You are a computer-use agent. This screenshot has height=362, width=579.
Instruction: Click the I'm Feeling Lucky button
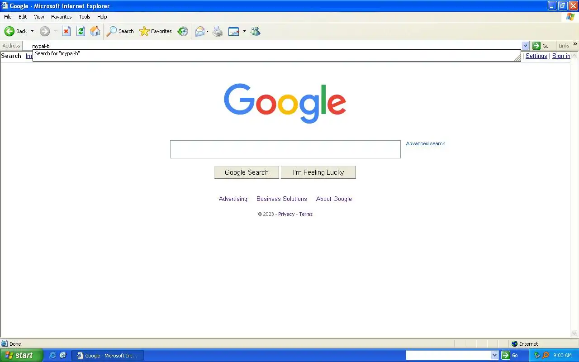pos(318,172)
